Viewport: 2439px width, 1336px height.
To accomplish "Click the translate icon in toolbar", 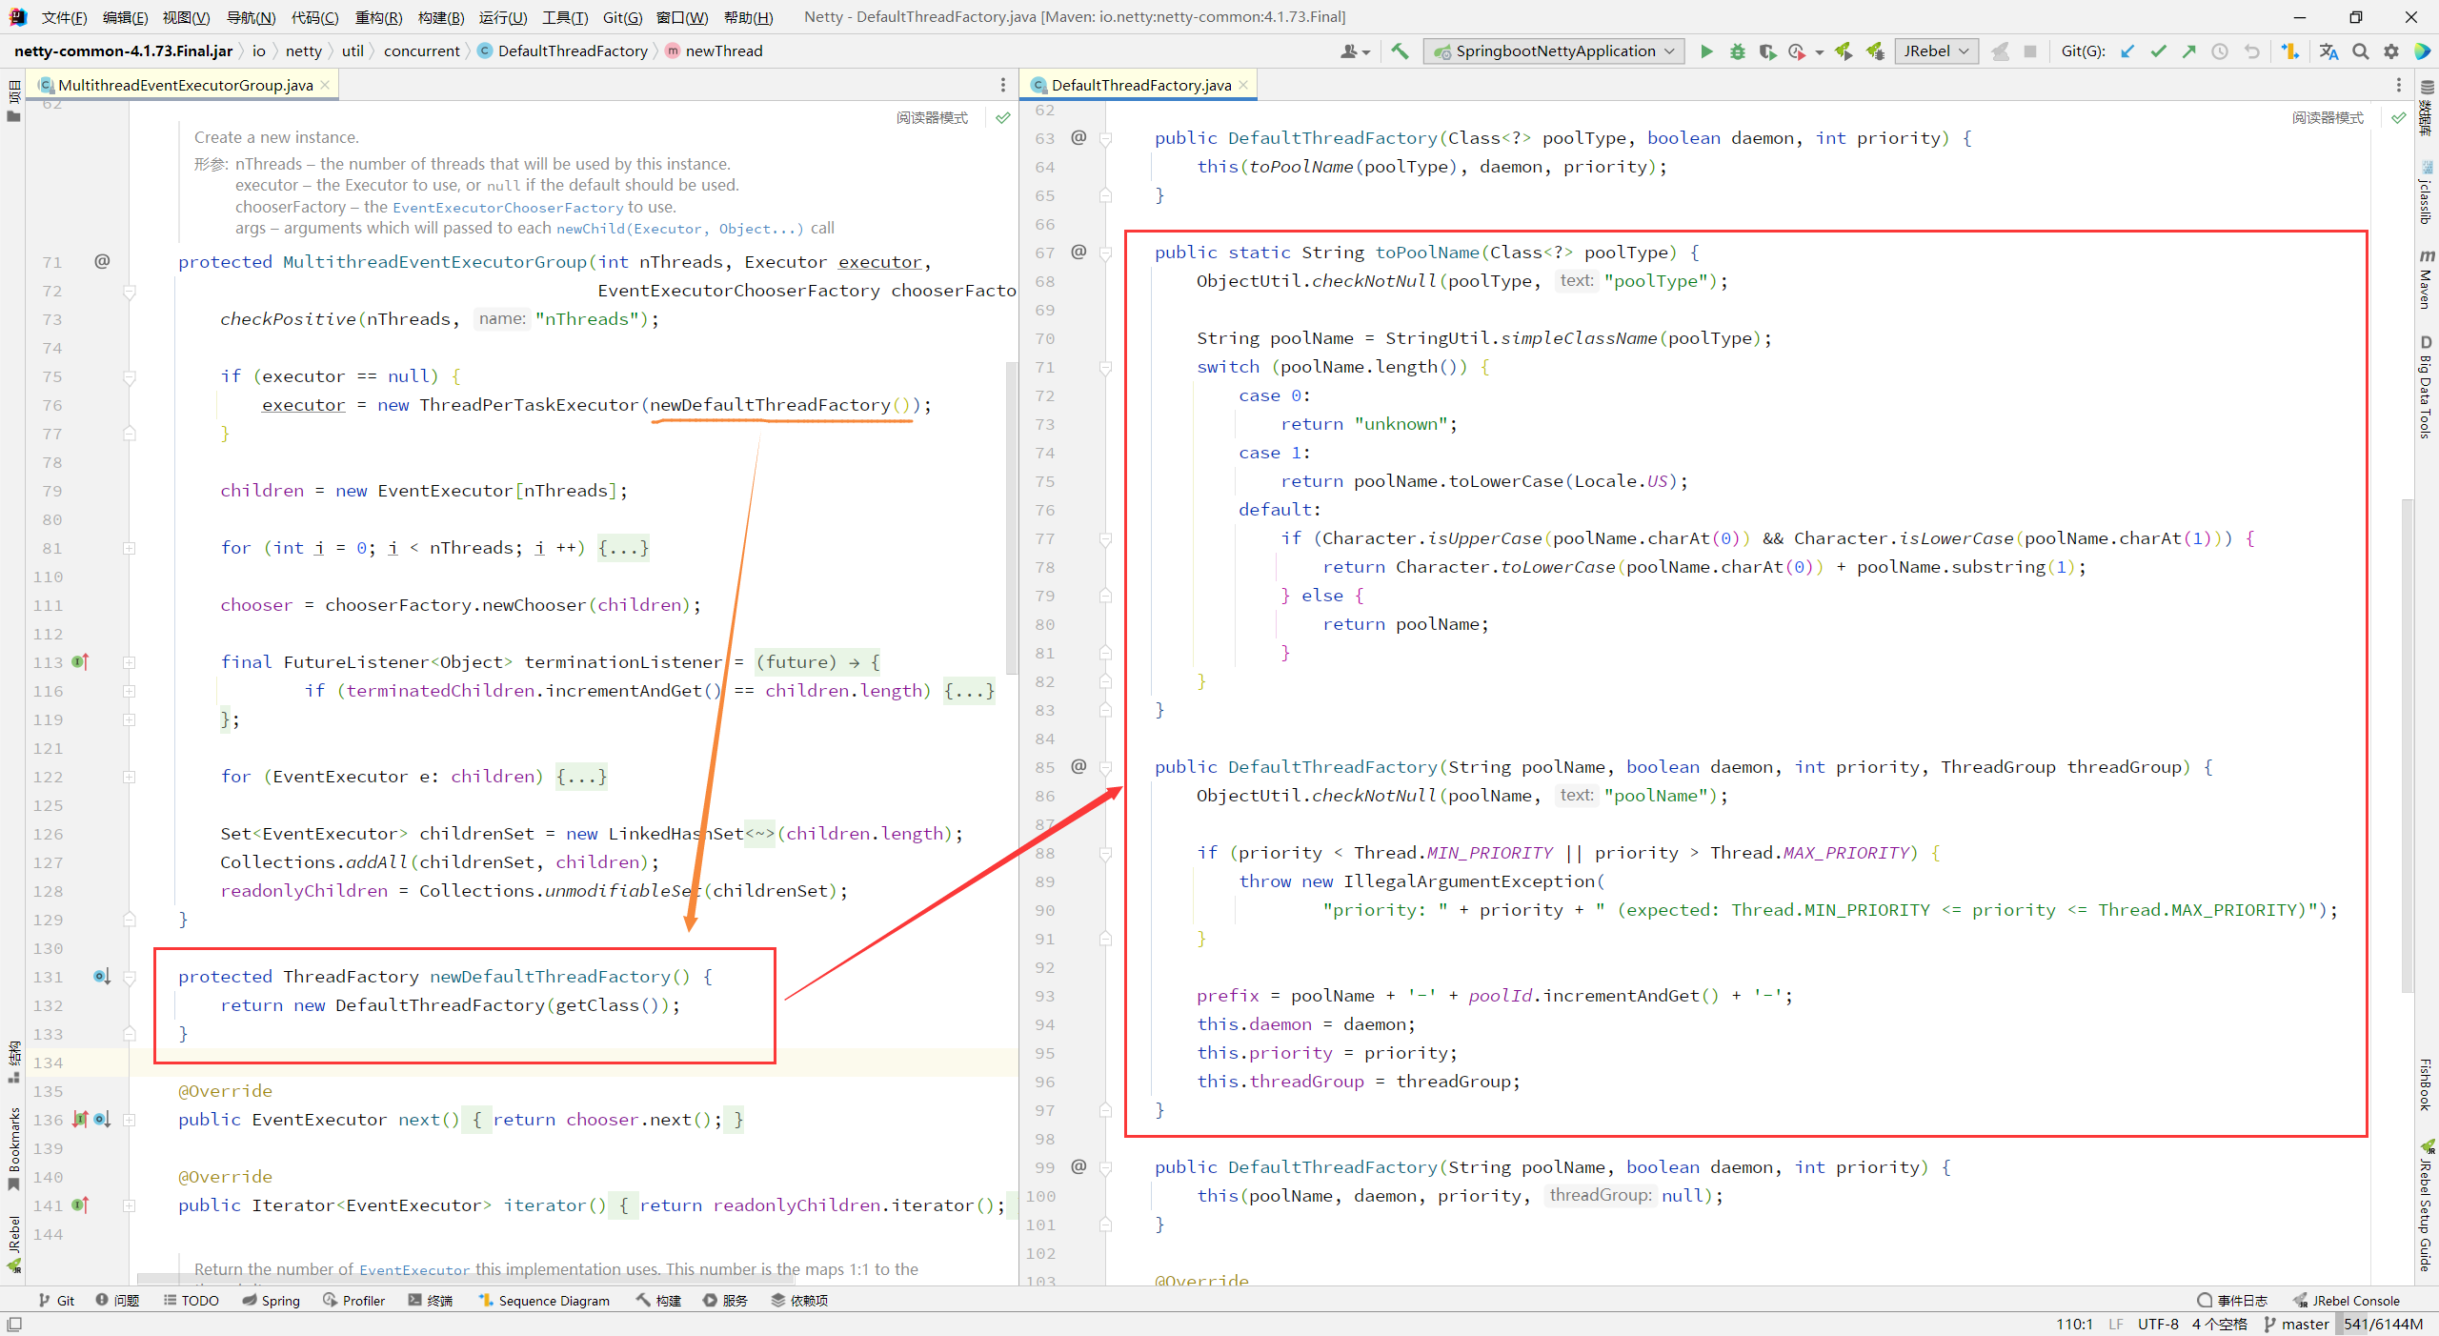I will point(2328,51).
